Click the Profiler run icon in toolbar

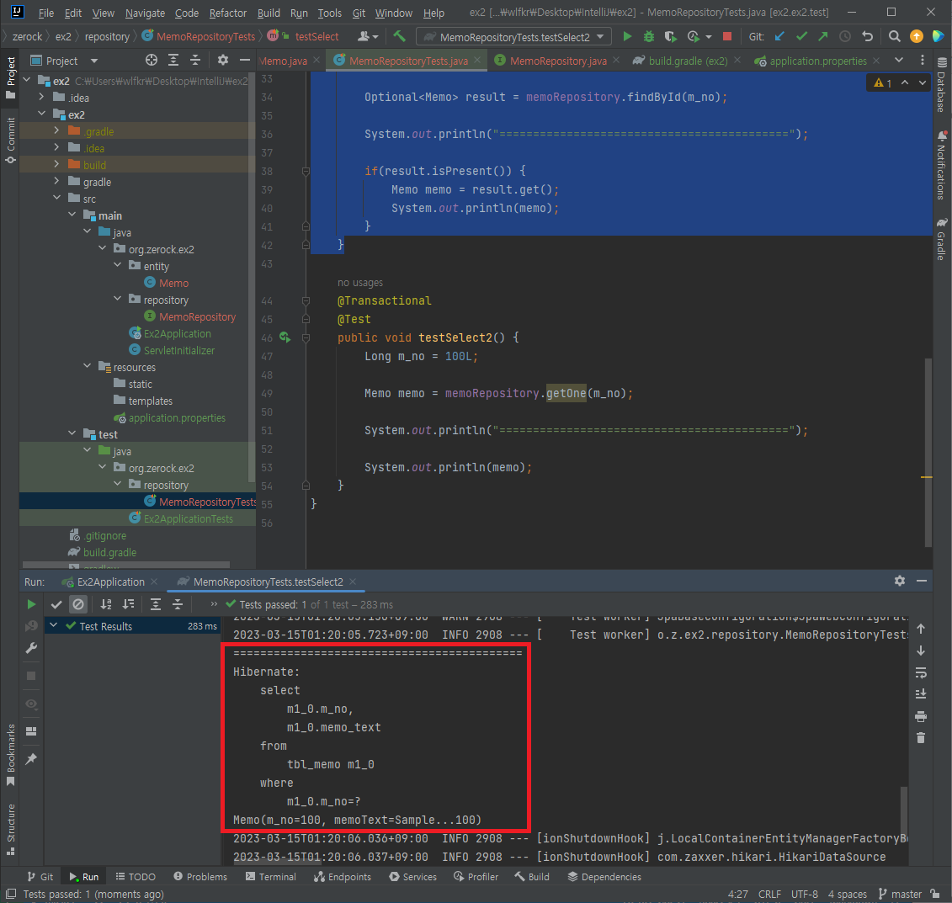coord(694,36)
